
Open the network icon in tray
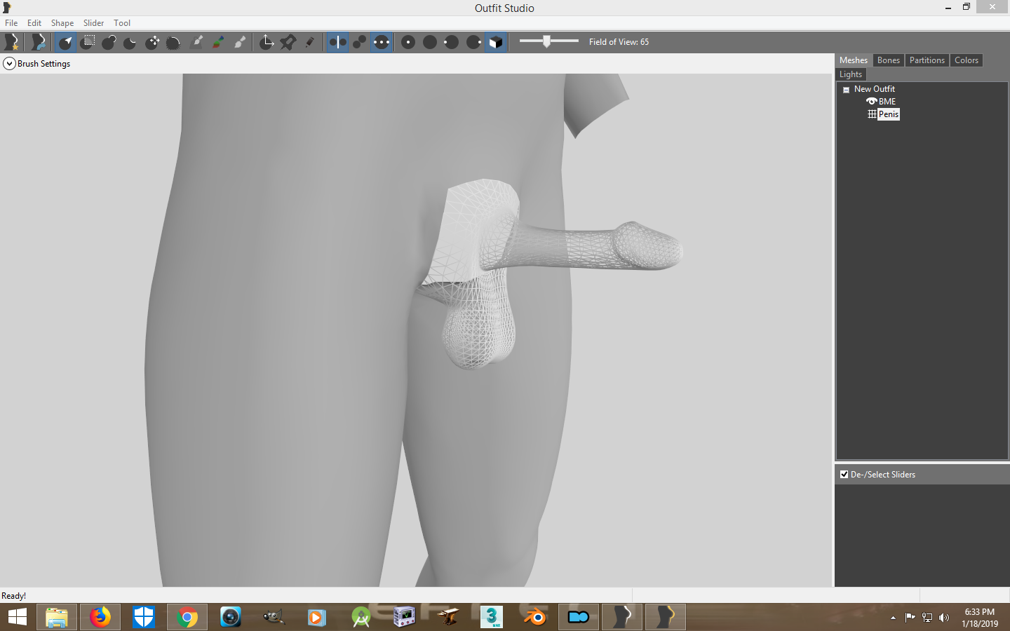(927, 618)
